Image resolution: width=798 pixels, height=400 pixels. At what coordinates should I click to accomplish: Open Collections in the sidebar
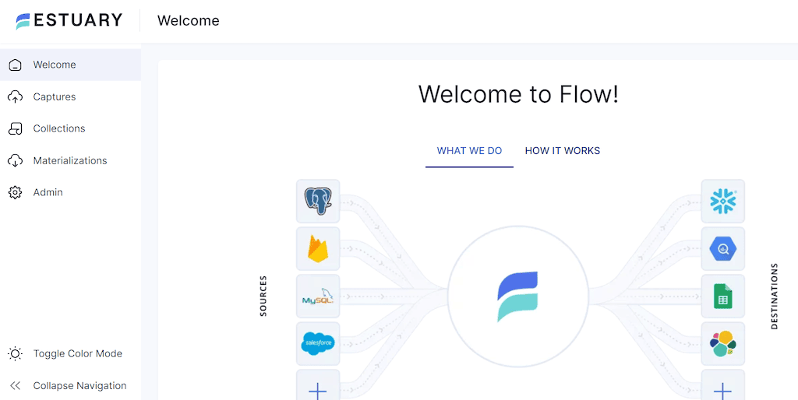click(x=70, y=128)
